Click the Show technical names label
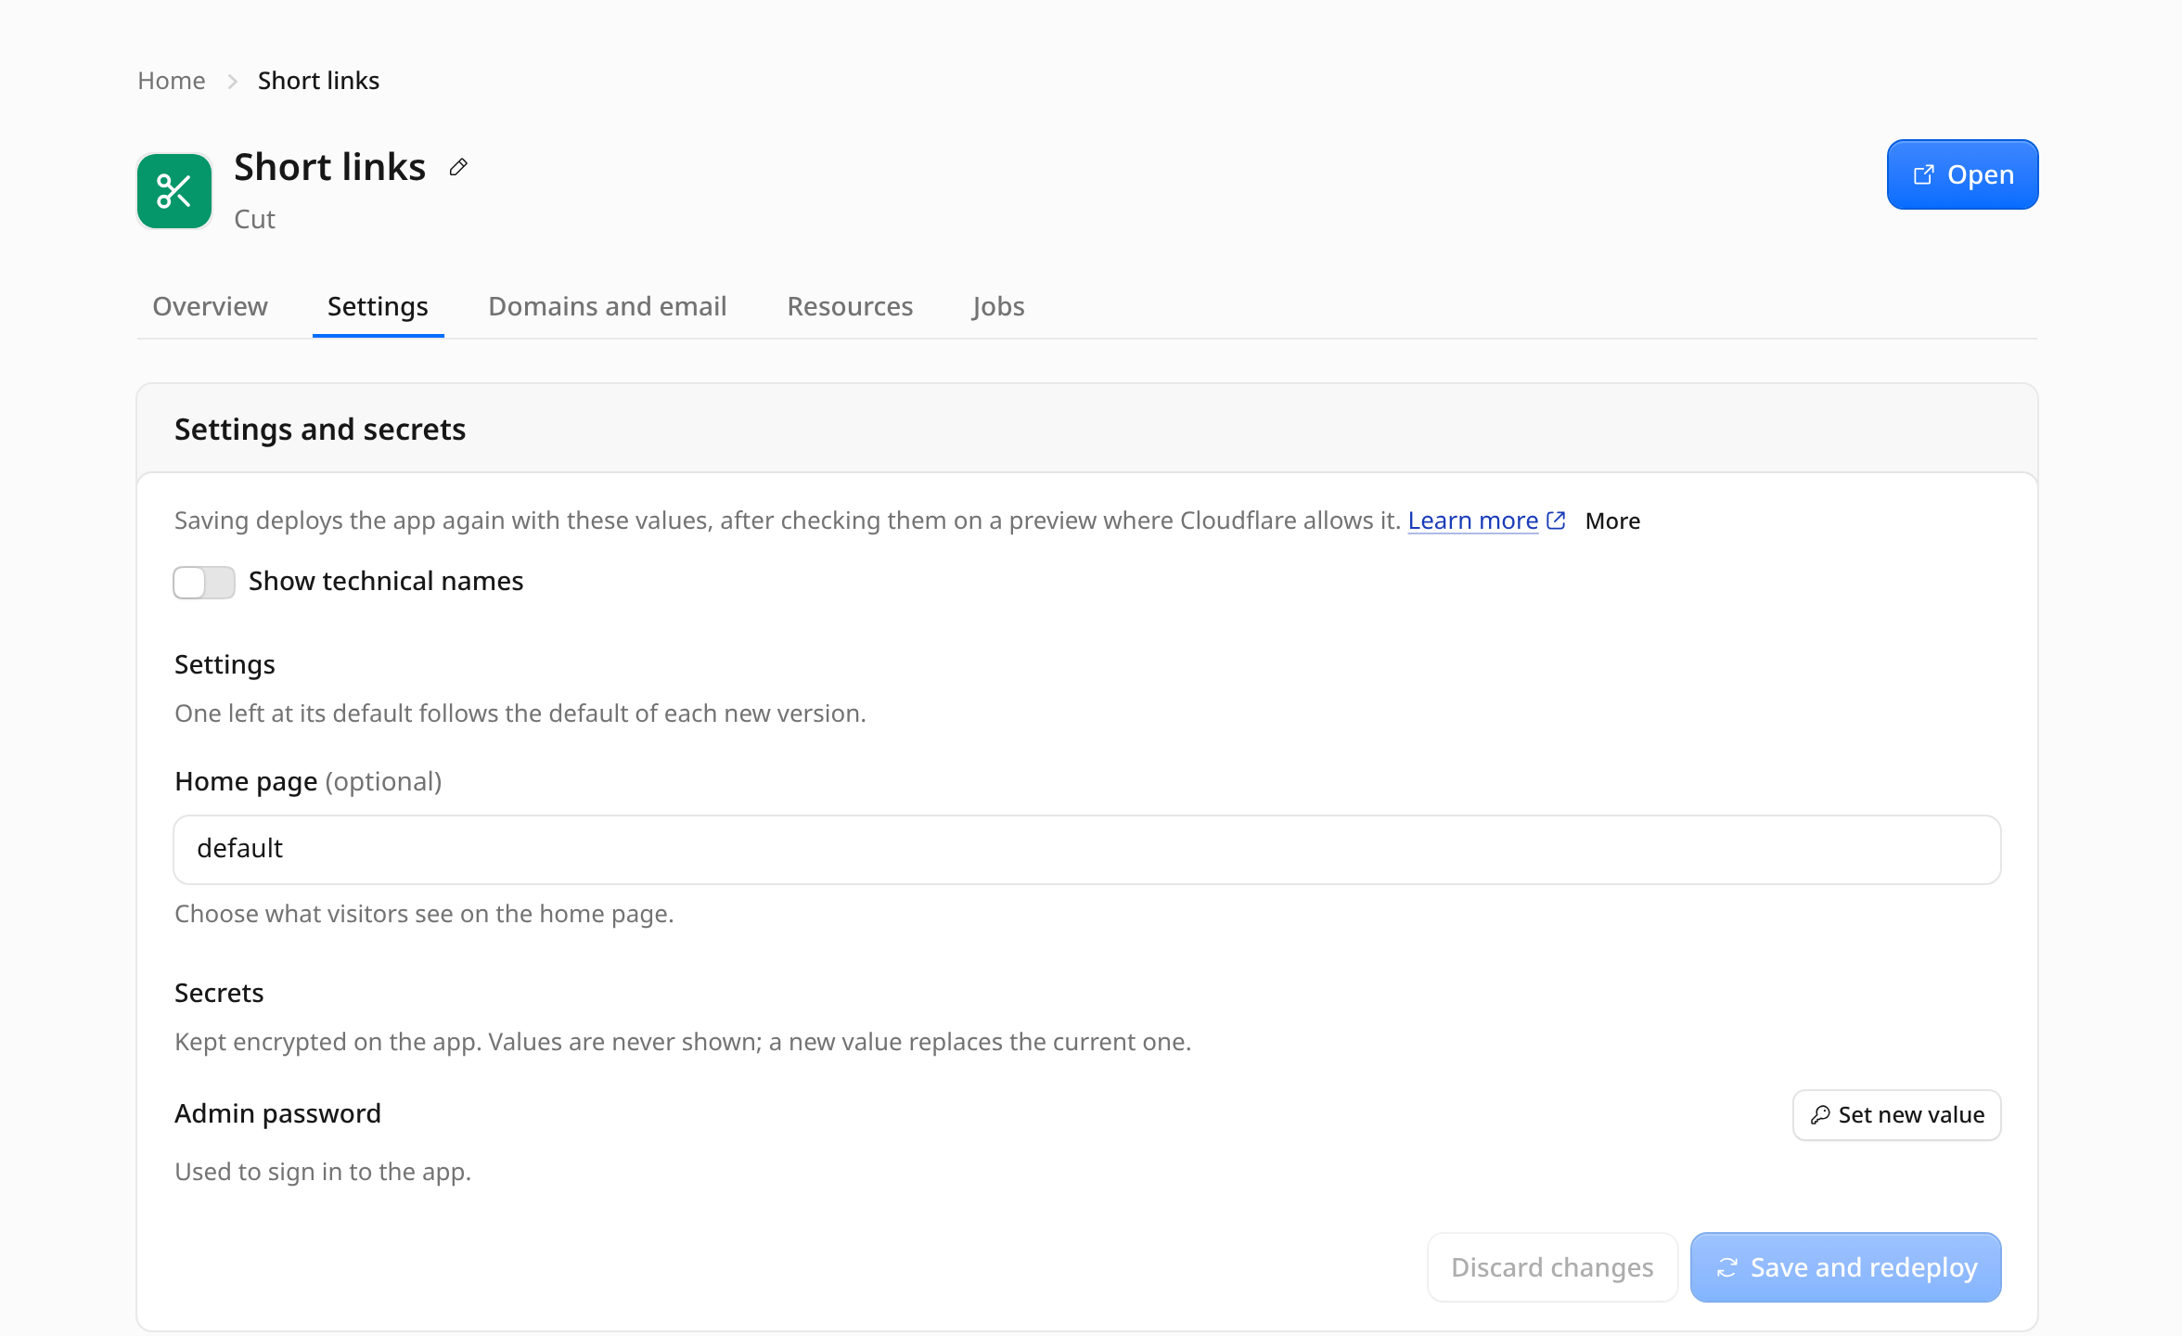 [386, 581]
